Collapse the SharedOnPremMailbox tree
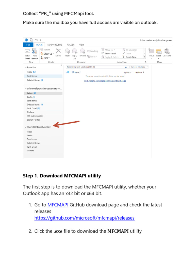The image size is (195, 261). 26,127
